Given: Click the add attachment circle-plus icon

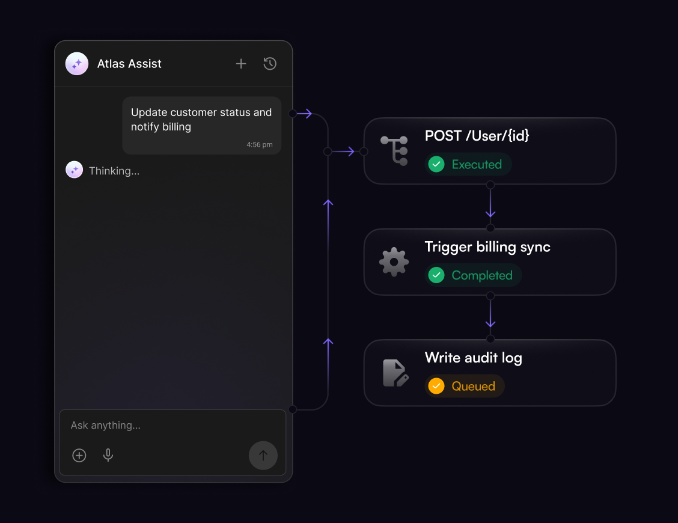Looking at the screenshot, I should (79, 456).
